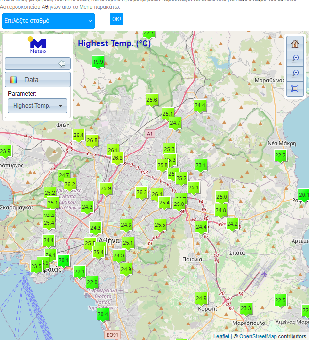The width and height of the screenshot is (309, 340).
Task: Zoom out with the magnifier minus icon
Action: (295, 73)
